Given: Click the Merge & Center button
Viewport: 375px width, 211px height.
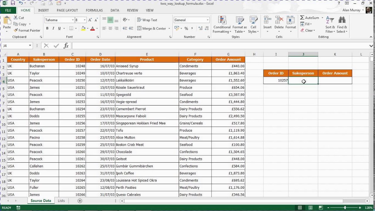Looking at the screenshot, I should (151, 28).
